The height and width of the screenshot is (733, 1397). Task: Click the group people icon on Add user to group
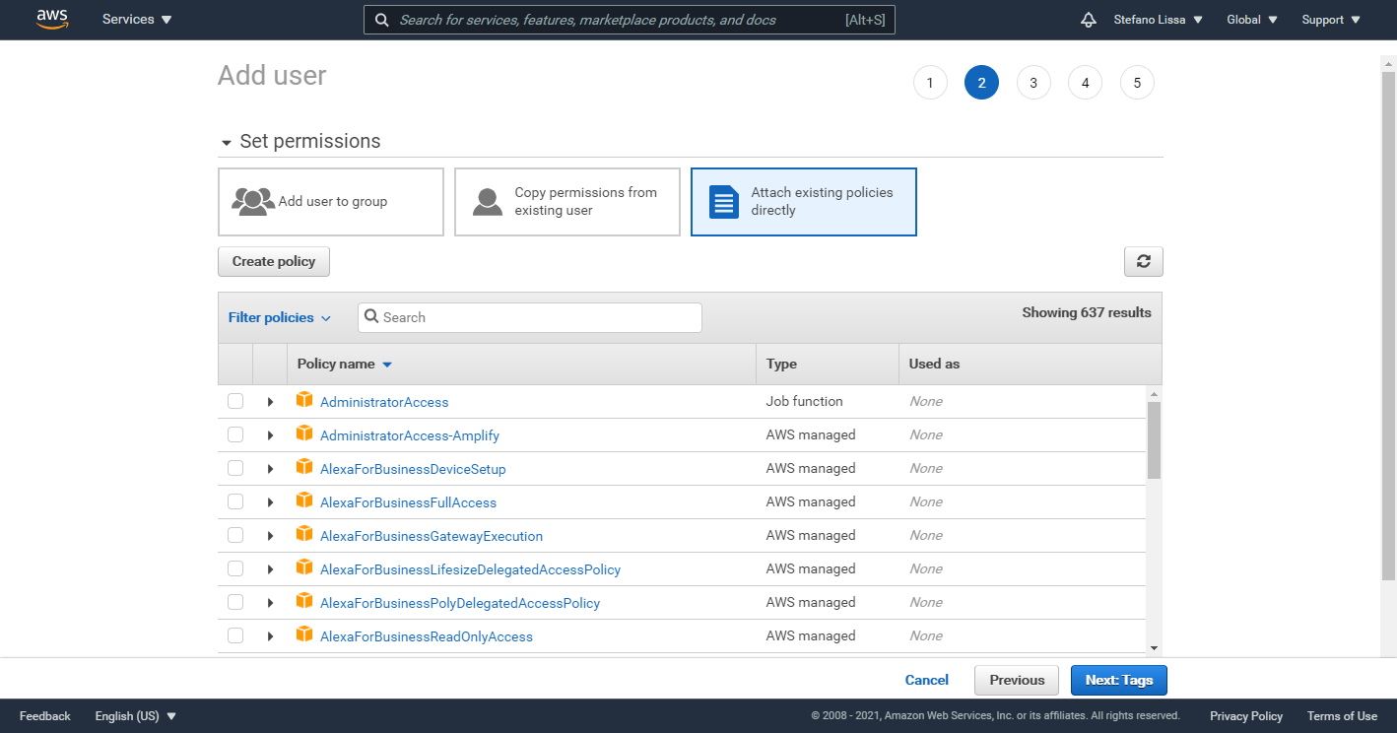point(253,201)
